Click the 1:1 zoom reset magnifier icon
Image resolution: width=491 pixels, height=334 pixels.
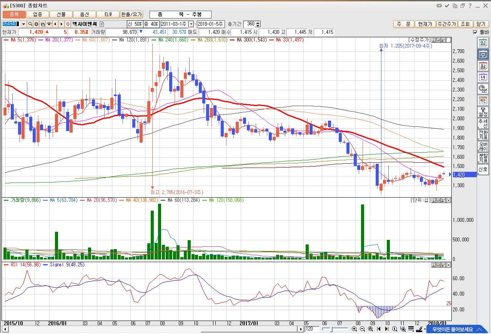394,329
